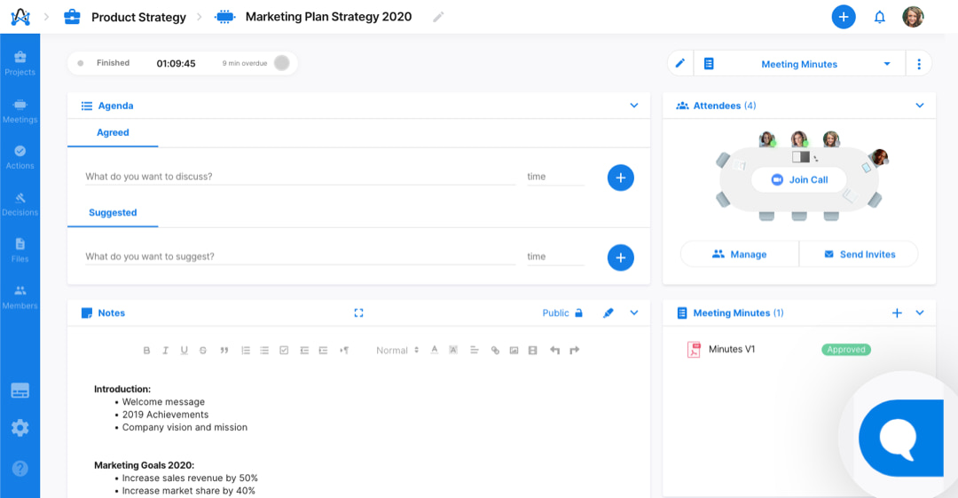Insert bulleted list in notes
958x498 pixels.
pyautogui.click(x=264, y=350)
